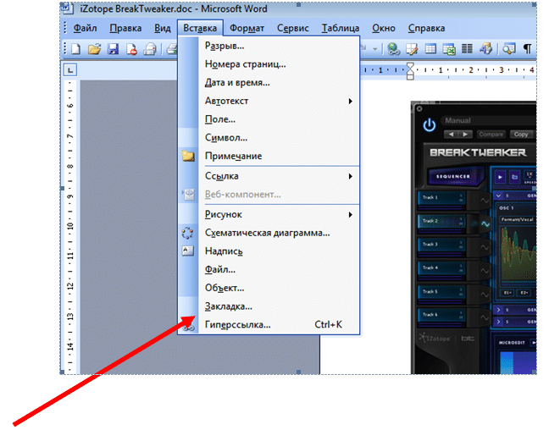The width and height of the screenshot is (549, 430).
Task: Click the Save floppy disk icon
Action: click(113, 49)
